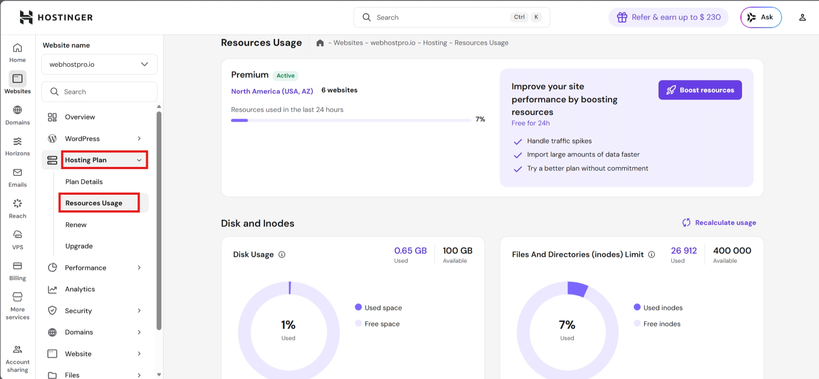This screenshot has height=379, width=819.
Task: Open Home in left rail
Action: (17, 53)
